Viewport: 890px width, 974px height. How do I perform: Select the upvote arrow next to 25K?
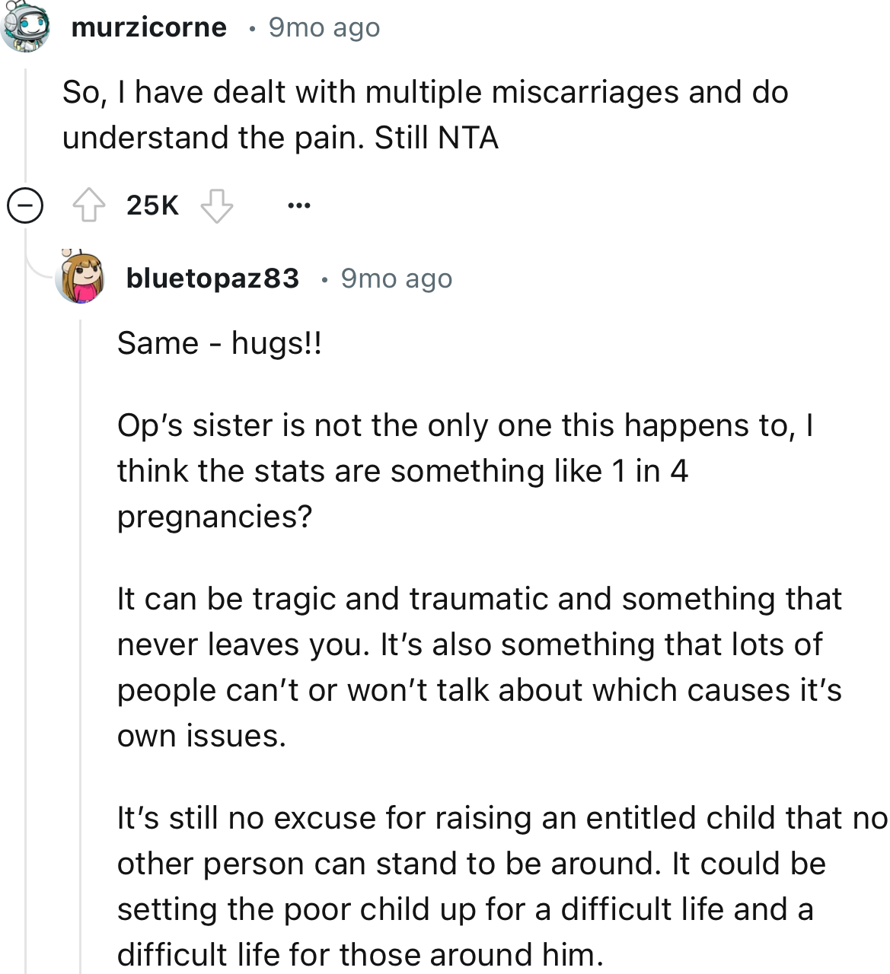coord(91,204)
